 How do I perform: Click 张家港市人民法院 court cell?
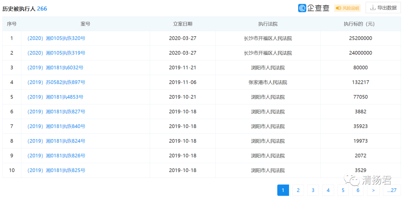tap(268, 82)
